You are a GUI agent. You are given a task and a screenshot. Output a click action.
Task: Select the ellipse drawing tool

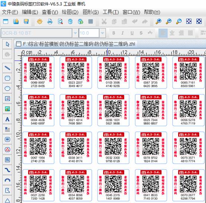pos(7,88)
